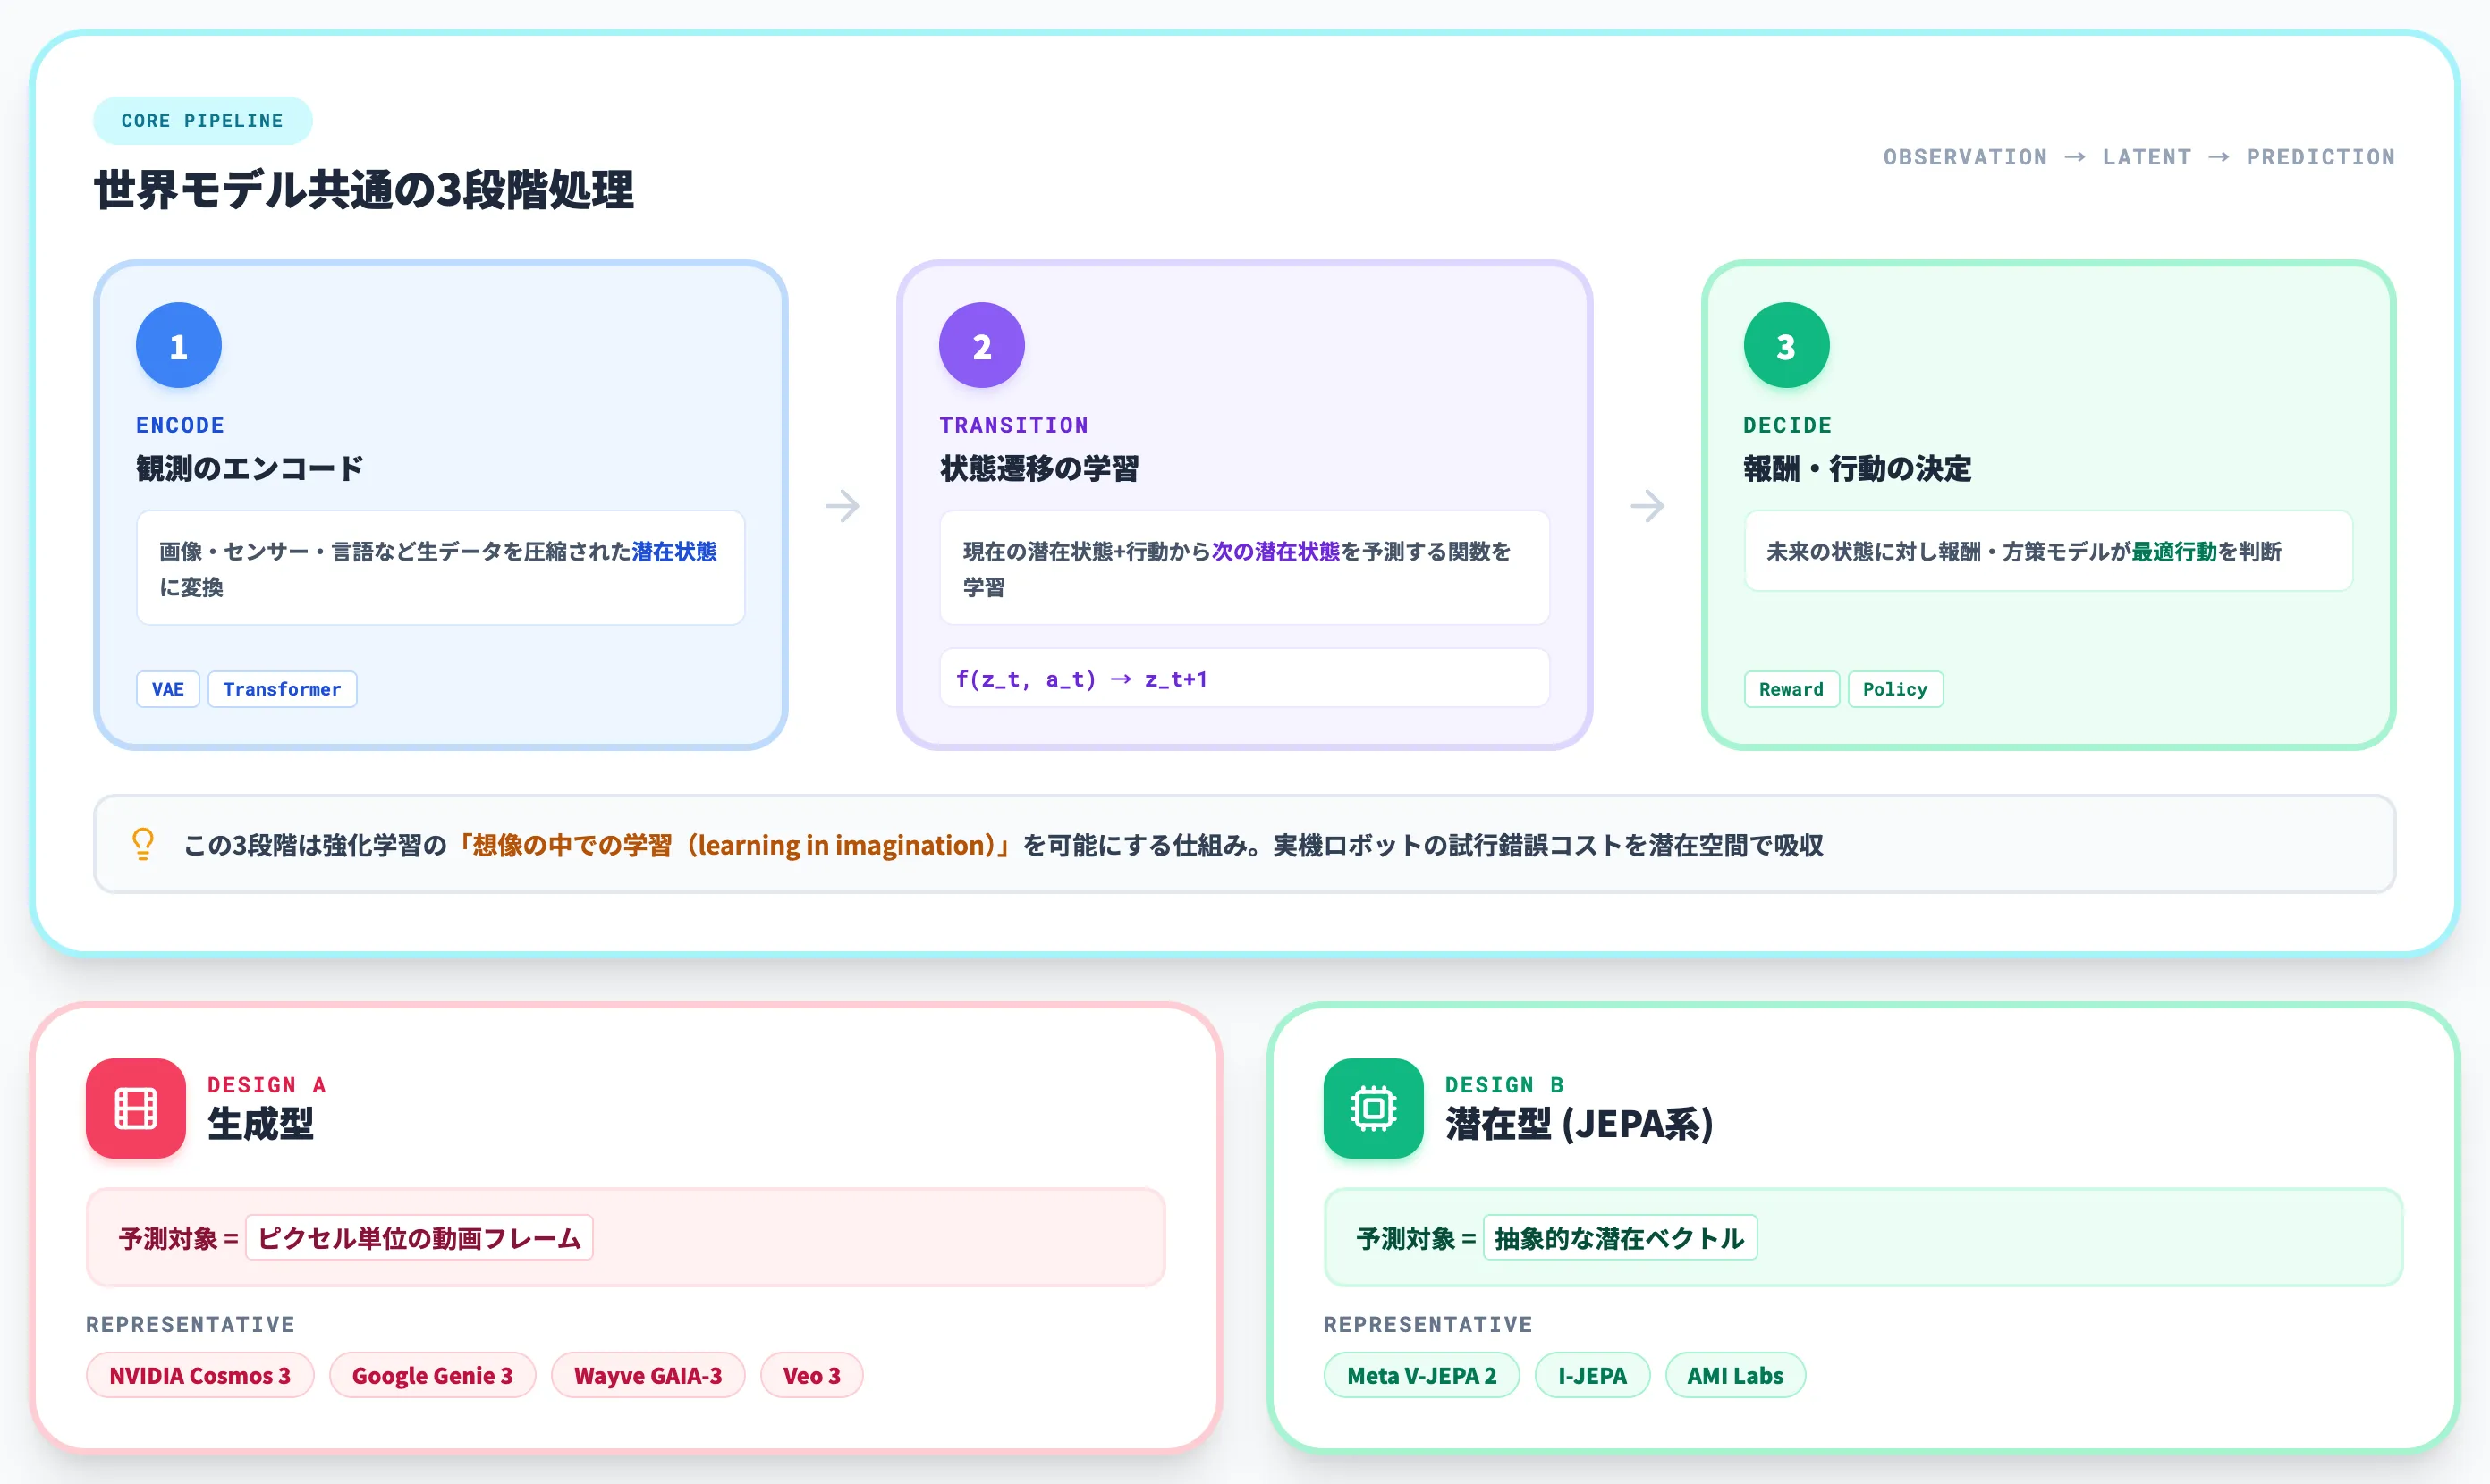Click the green chip Design B icon

pos(1373,1108)
